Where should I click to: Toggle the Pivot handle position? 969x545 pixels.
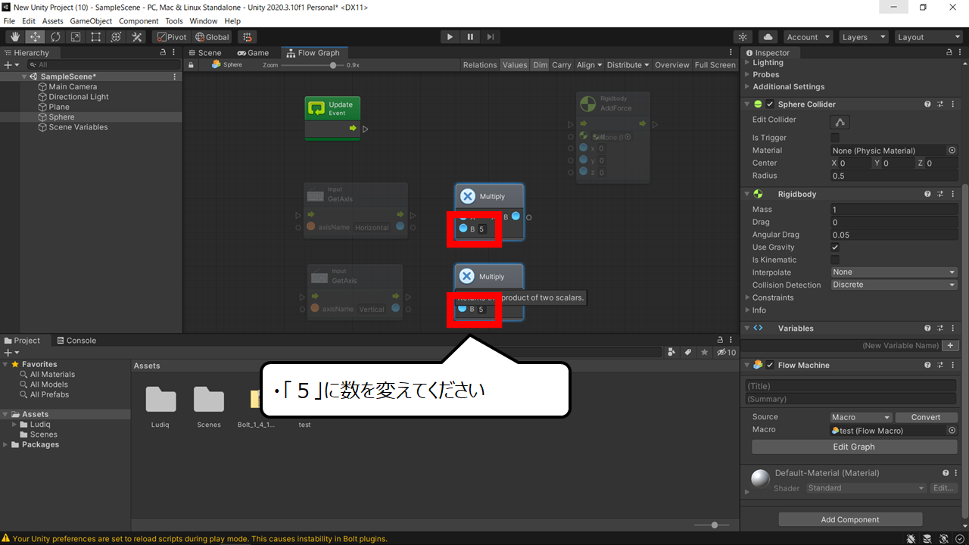(171, 37)
